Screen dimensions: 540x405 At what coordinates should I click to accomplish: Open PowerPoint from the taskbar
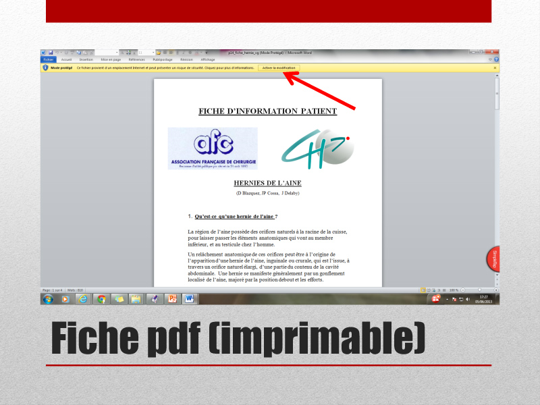click(x=172, y=299)
